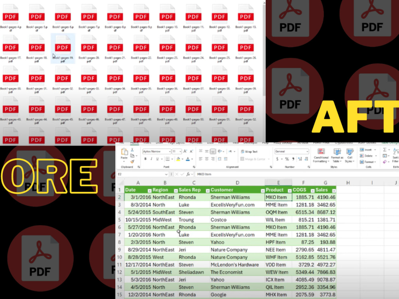The height and width of the screenshot is (299, 399).
Task: Select the Format Painter brush icon
Action: 132,161
